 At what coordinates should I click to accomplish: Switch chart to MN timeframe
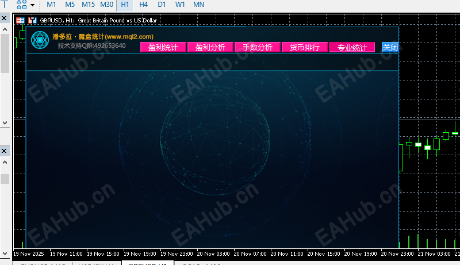pos(198,5)
